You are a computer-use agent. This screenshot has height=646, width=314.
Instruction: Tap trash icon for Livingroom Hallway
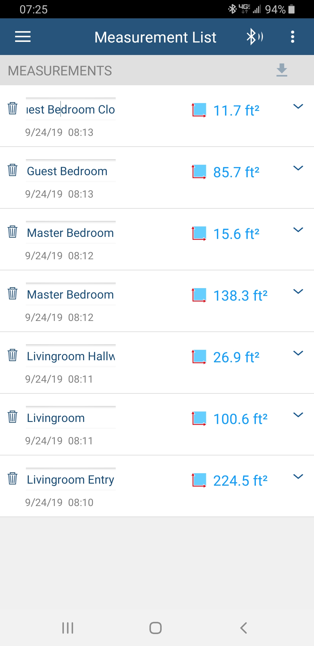[13, 355]
